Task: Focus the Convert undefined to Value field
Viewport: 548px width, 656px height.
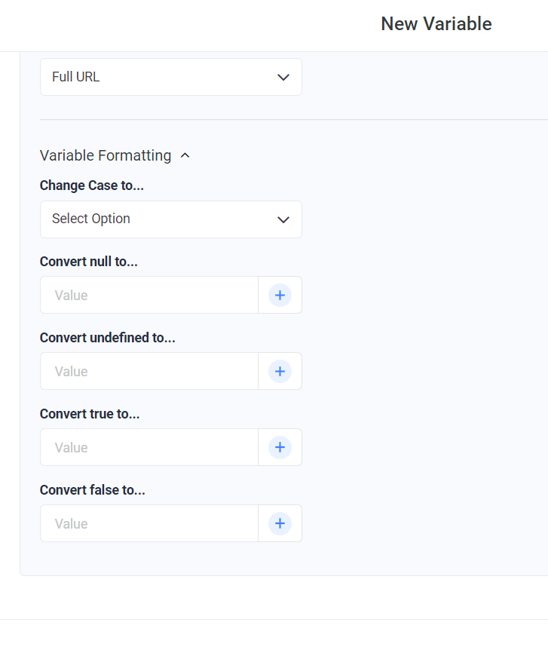Action: [x=149, y=371]
